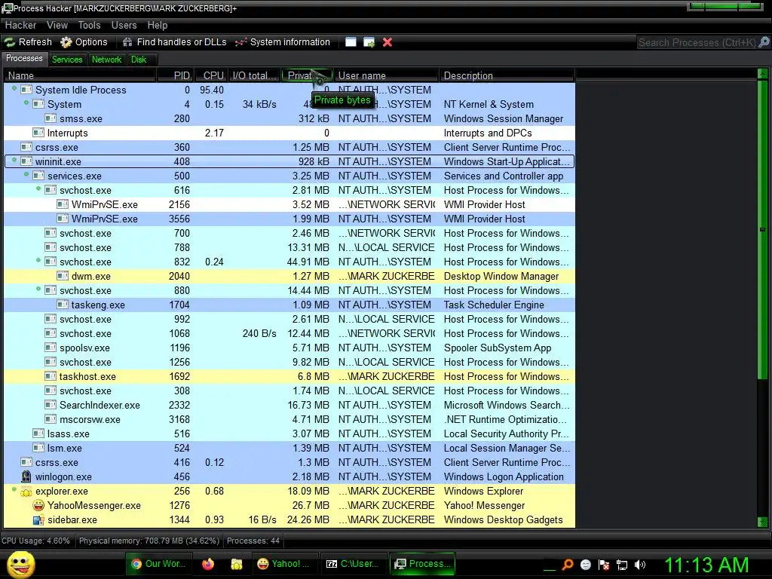Collapse the System process tree node

click(26, 103)
